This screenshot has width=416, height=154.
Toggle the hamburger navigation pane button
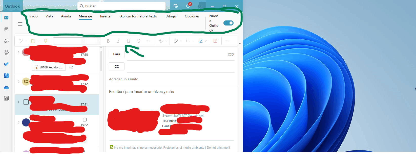click(x=20, y=24)
